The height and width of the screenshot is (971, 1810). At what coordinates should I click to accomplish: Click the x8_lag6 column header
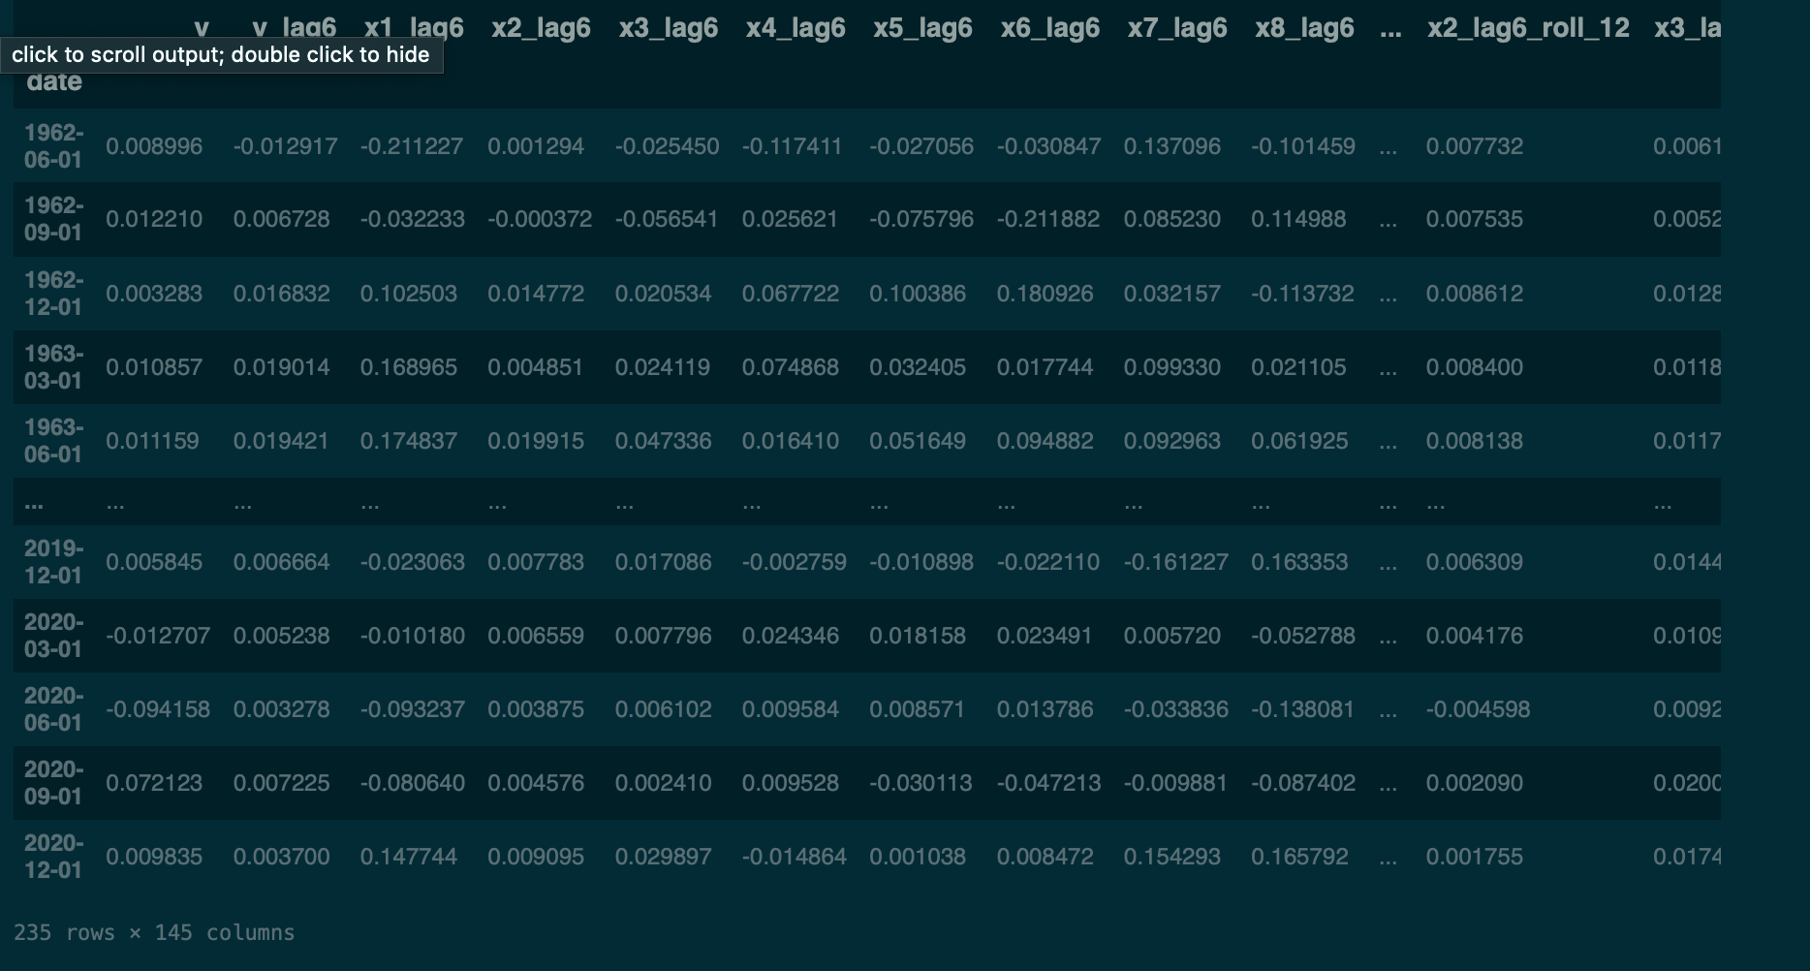[1303, 27]
